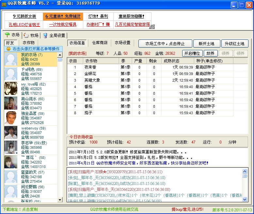Close the QQ农牧魔术师 window
The image size is (254, 214).
(249, 5)
